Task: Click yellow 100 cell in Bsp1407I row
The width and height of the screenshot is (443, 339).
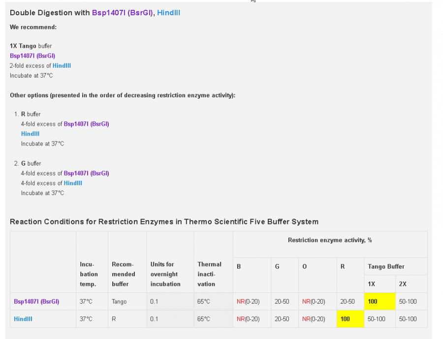Action: click(379, 301)
